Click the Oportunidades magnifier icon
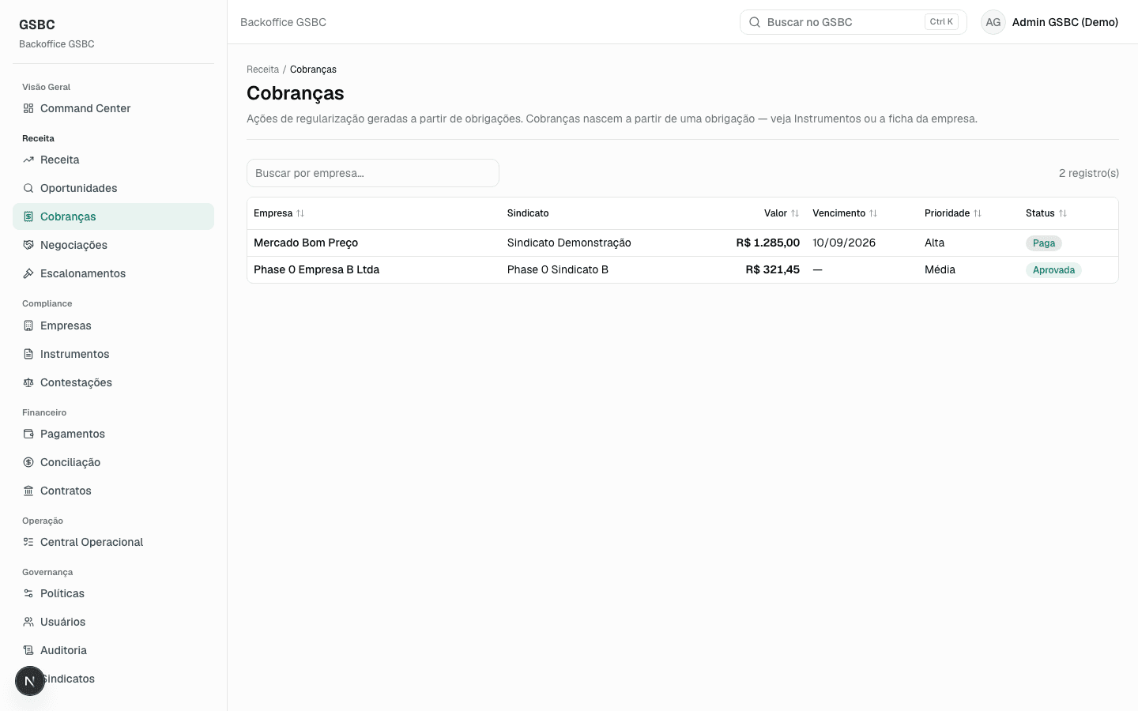This screenshot has width=1138, height=711. click(x=28, y=188)
